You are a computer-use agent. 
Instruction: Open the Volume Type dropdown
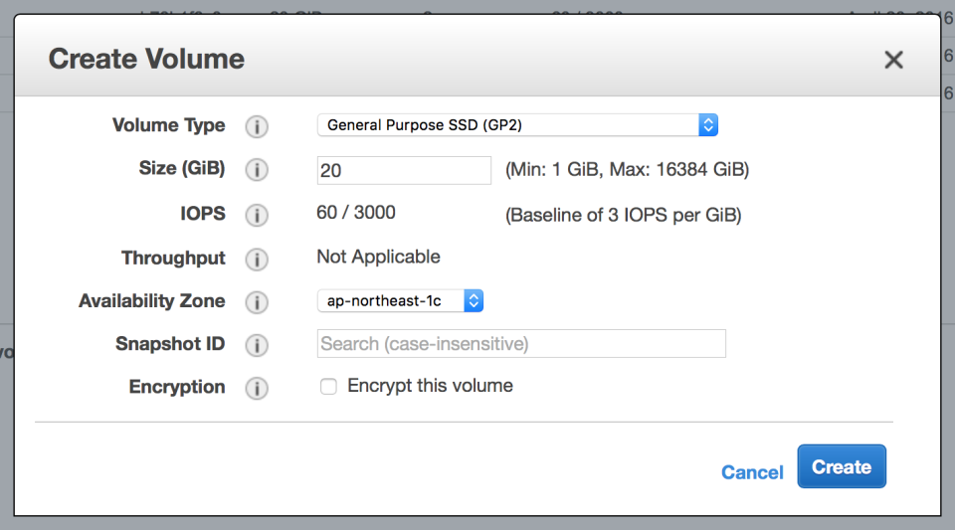click(516, 125)
